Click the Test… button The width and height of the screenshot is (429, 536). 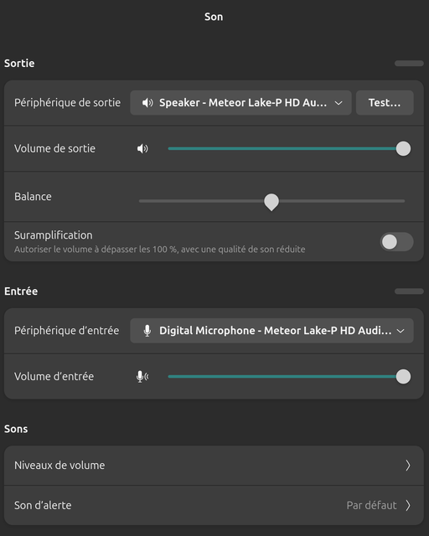(385, 102)
